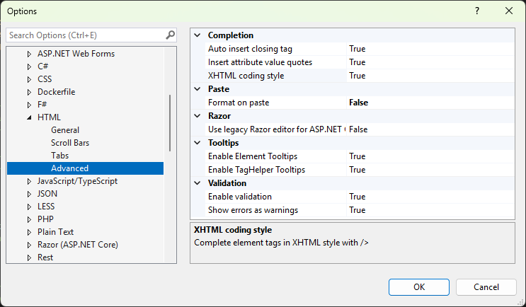Collapse the Validation property category
The height and width of the screenshot is (307, 526).
click(197, 183)
